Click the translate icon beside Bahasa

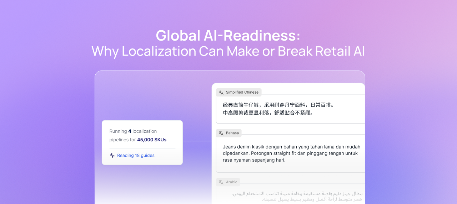pyautogui.click(x=221, y=133)
